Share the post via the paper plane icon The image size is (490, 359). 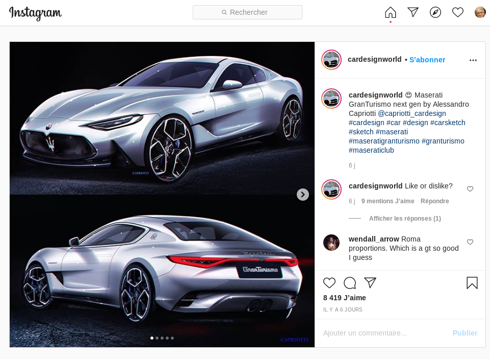pos(370,282)
